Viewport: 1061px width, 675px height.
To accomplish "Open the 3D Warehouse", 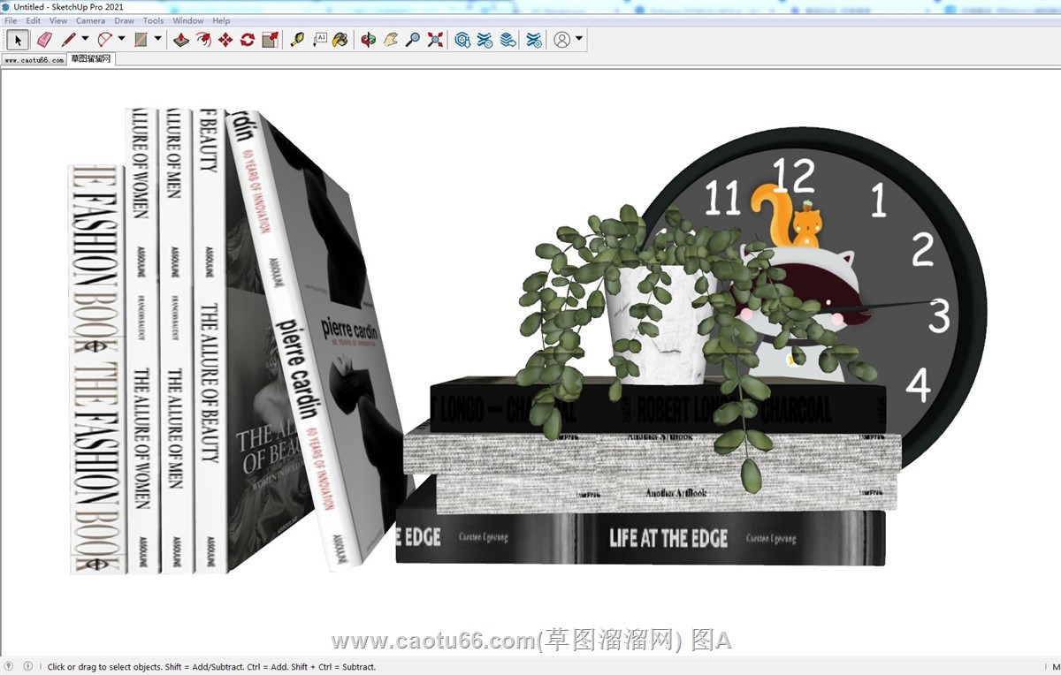I will (x=462, y=40).
